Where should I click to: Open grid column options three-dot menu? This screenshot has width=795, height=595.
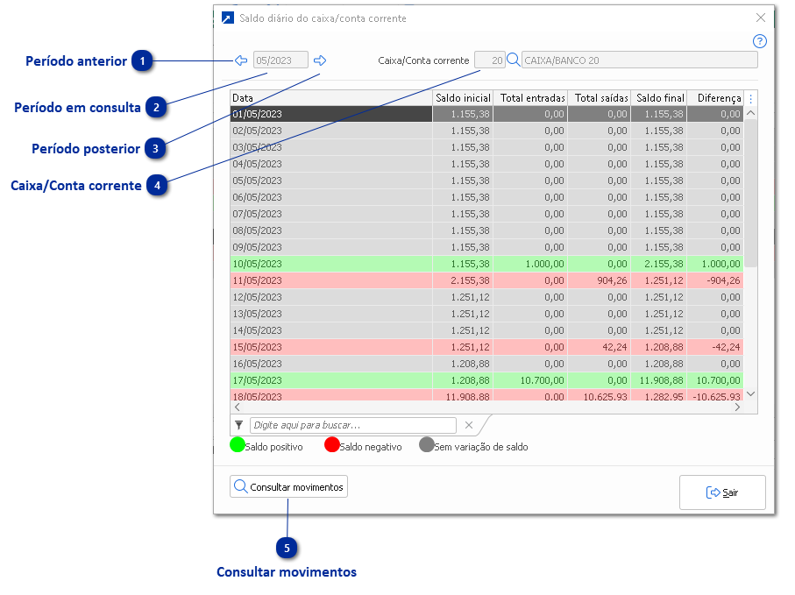pyautogui.click(x=751, y=98)
